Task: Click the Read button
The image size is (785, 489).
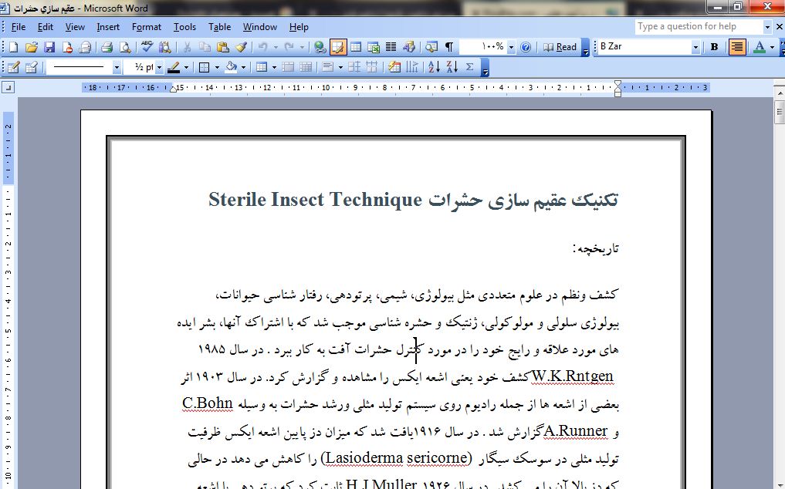Action: tap(560, 47)
